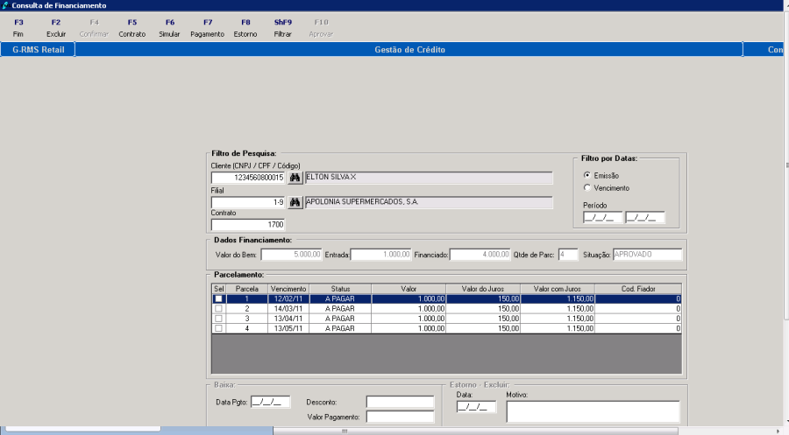Click the binoculars search icon beside Cliente field
The width and height of the screenshot is (789, 435).
tap(295, 178)
